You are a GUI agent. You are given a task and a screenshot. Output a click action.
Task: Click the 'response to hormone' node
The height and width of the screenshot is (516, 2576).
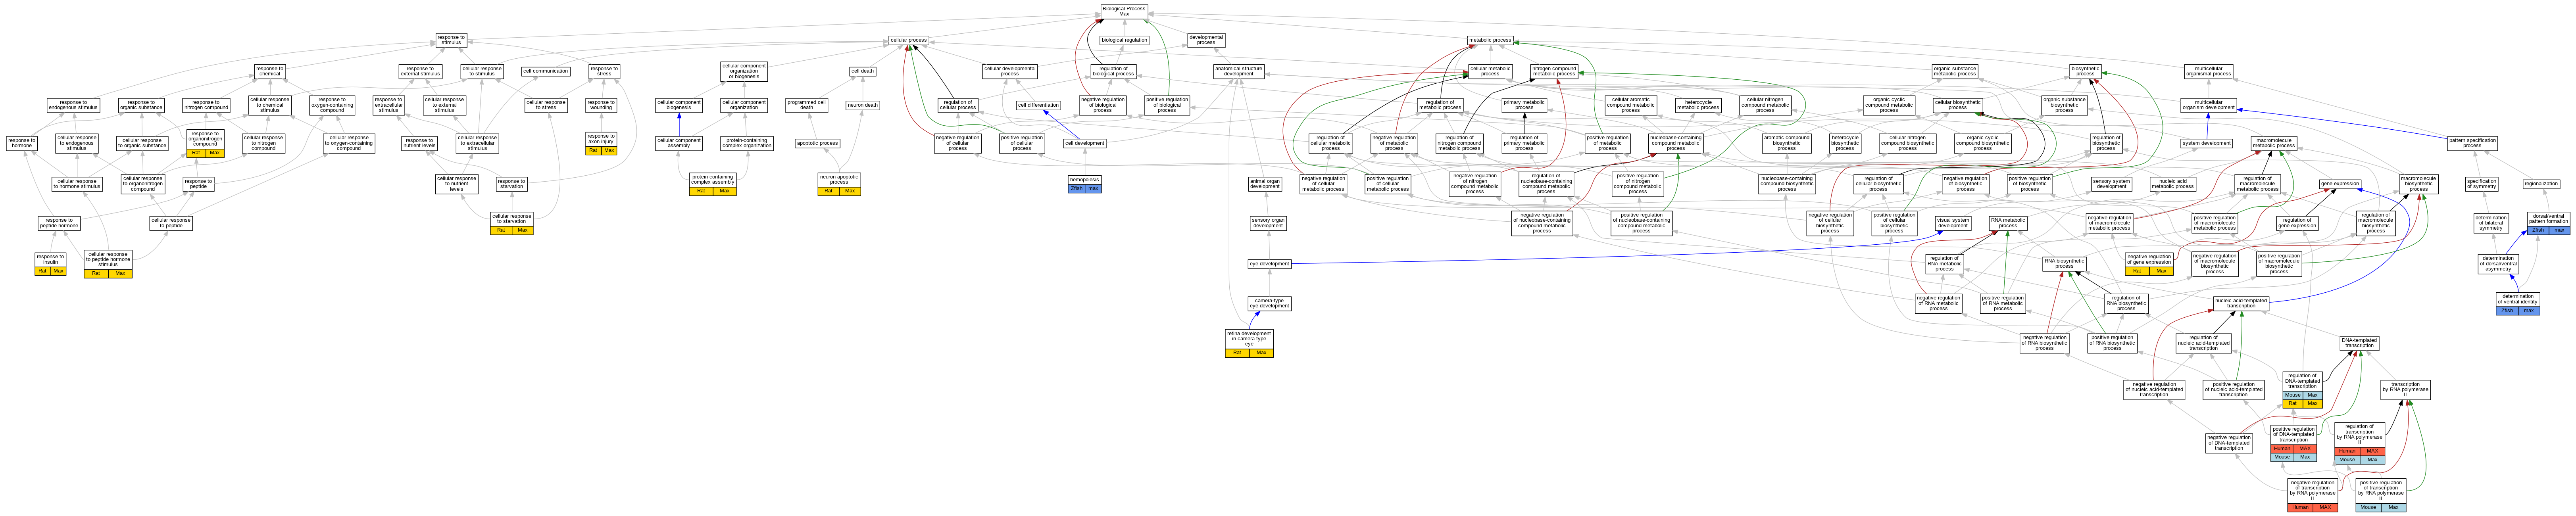click(22, 143)
